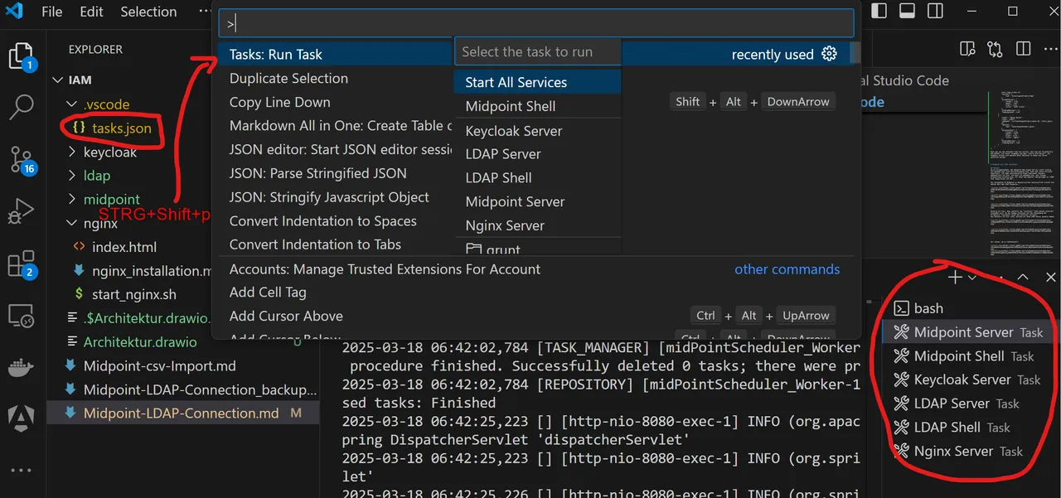Click the new terminal plus icon
This screenshot has width=1061, height=498.
(955, 278)
